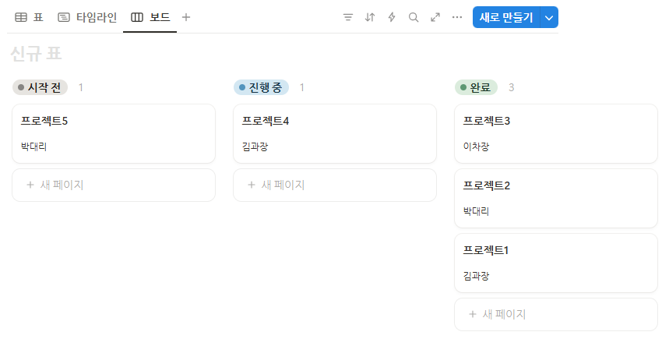This screenshot has height=339, width=669.
Task: Open automations lightning bolt icon
Action: 392,17
